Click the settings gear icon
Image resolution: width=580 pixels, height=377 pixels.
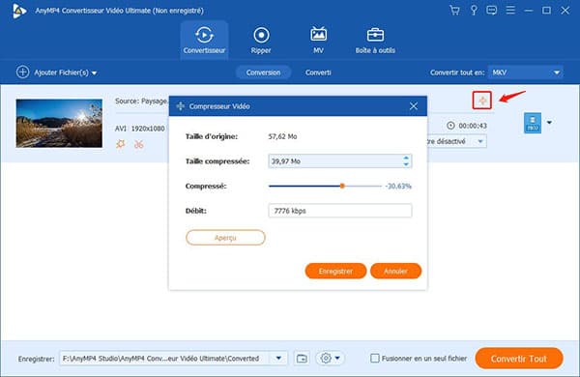[326, 358]
